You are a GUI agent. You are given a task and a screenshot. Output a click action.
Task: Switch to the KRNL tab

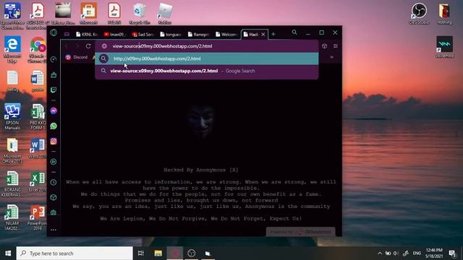click(87, 35)
